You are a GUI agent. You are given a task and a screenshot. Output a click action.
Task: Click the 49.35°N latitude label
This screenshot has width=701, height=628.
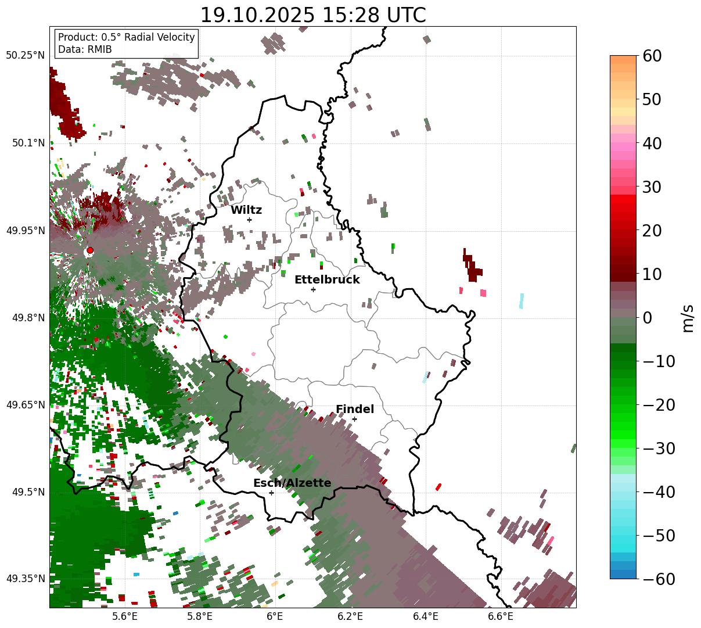(25, 579)
